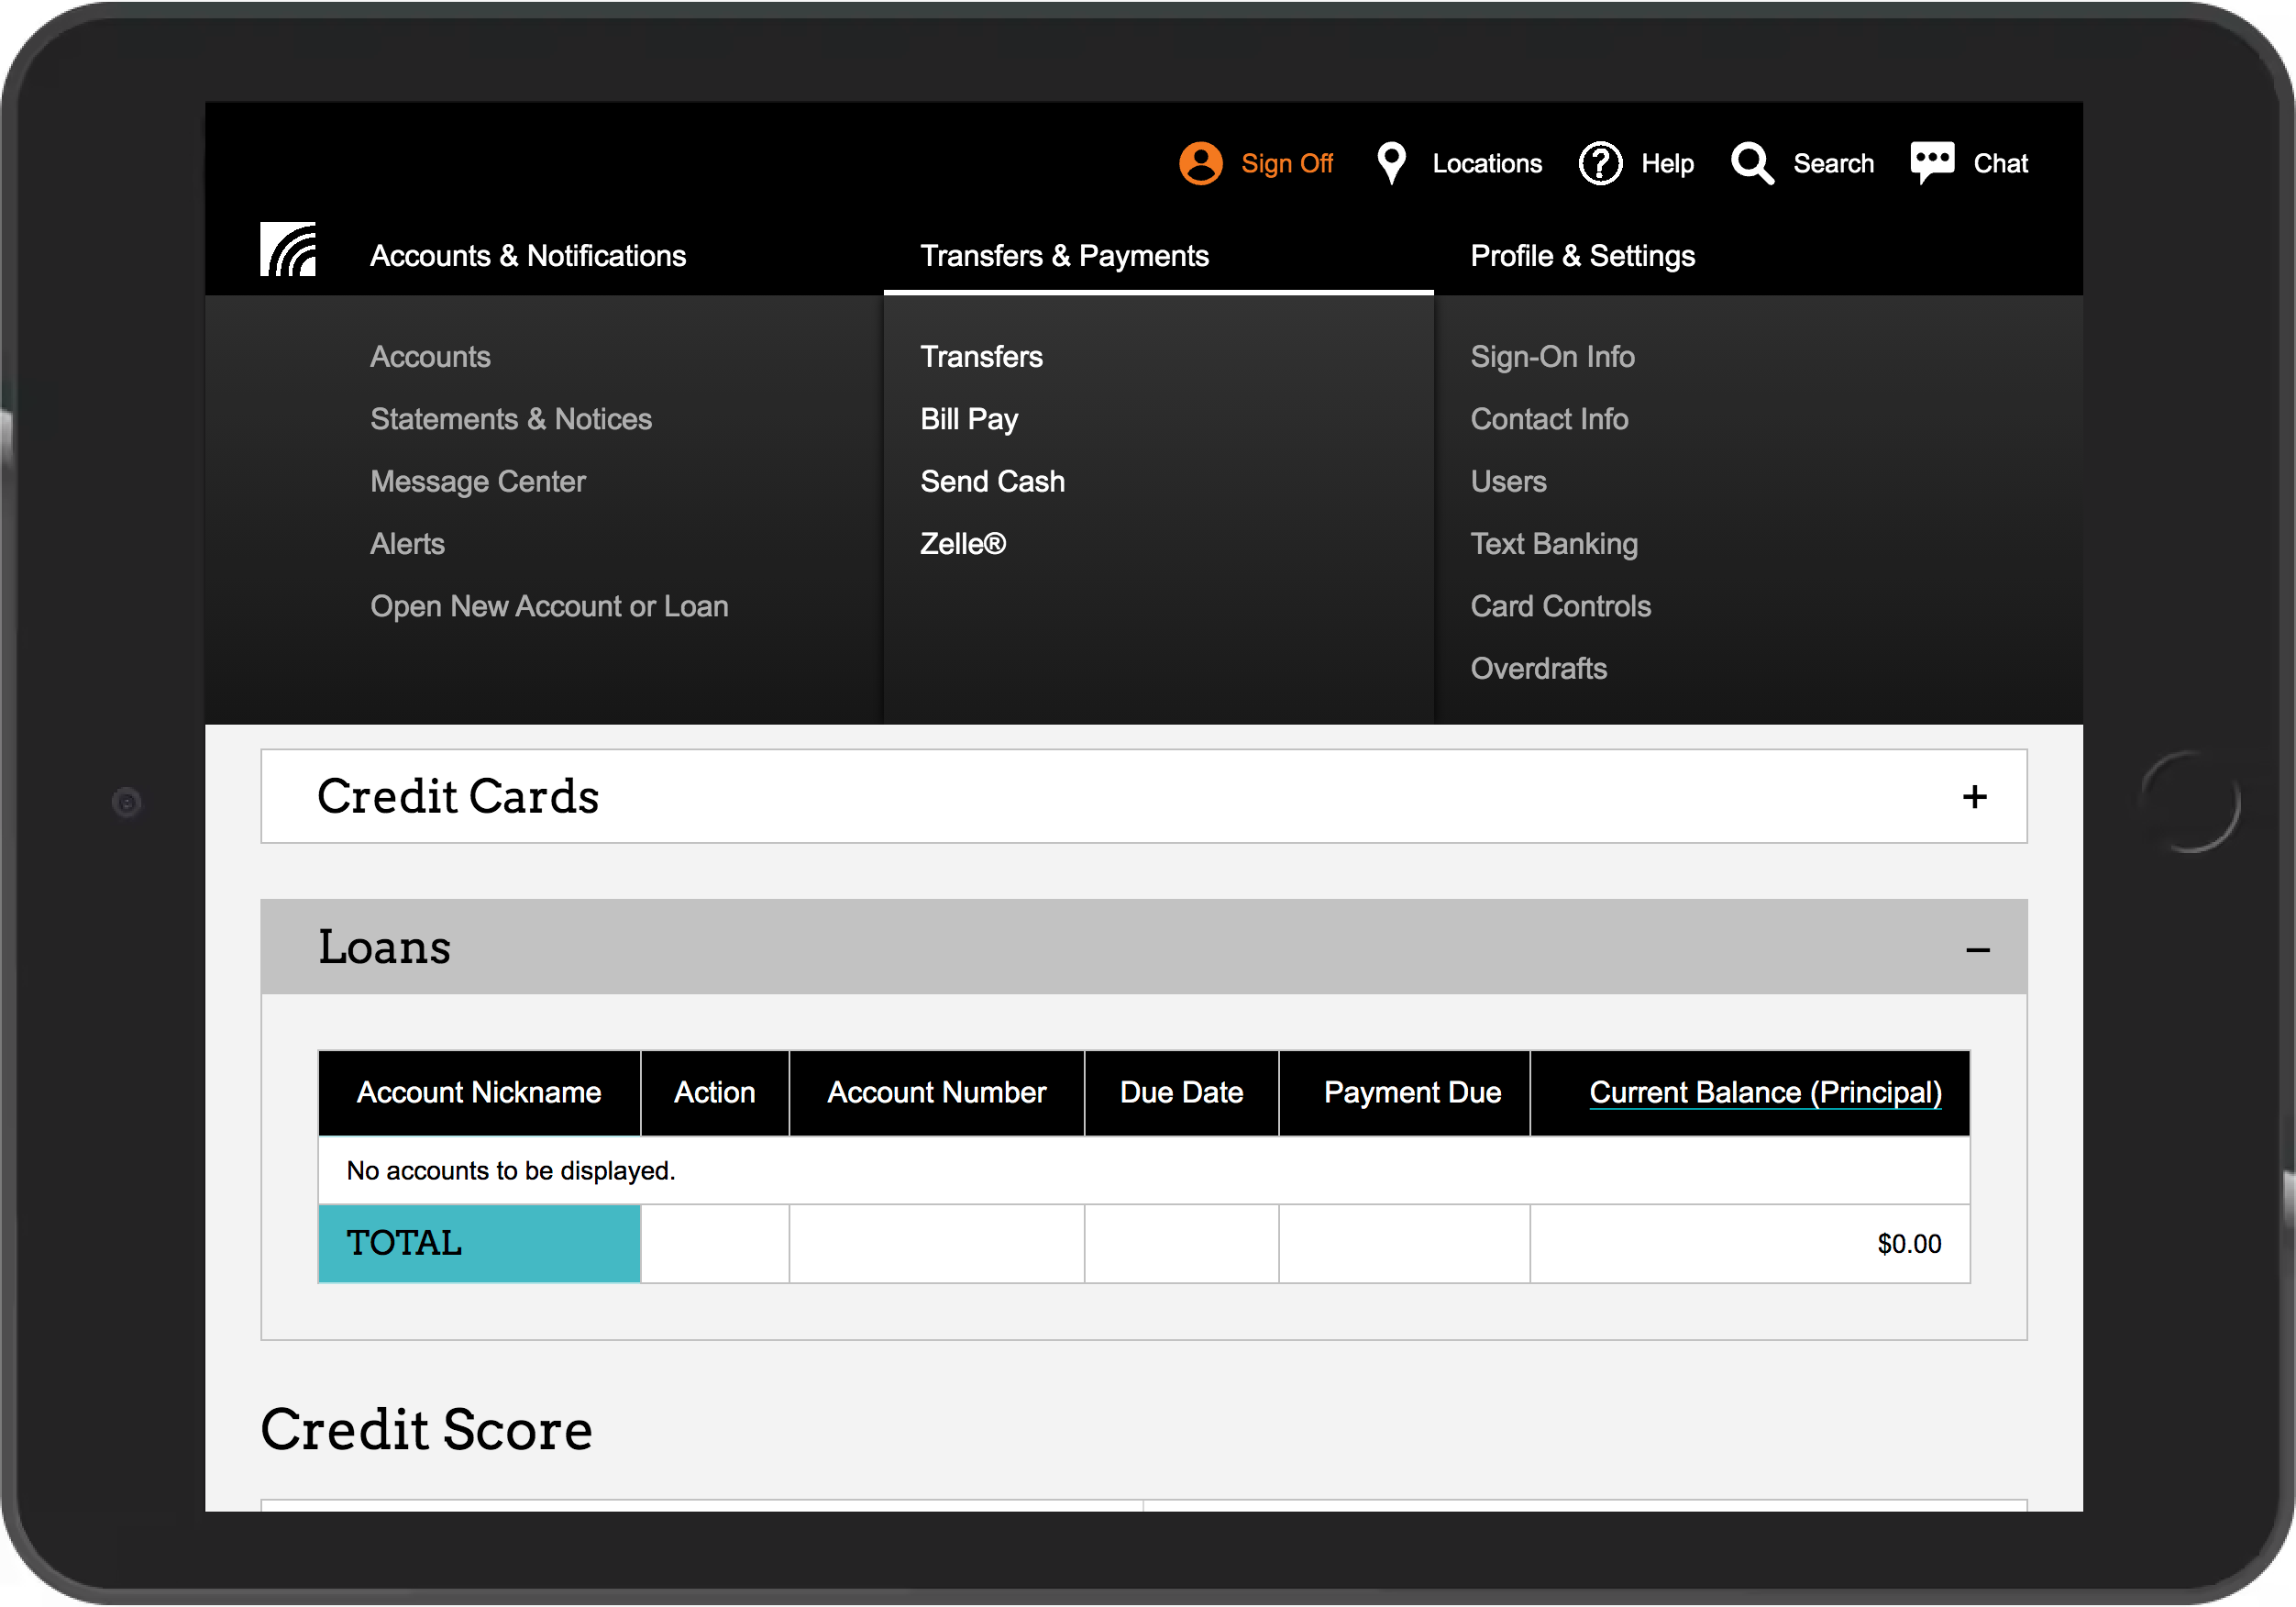
Task: Go to Statements & Notices
Action: click(x=510, y=419)
